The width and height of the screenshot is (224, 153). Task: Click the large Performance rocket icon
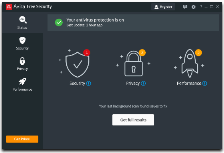[x=190, y=64]
